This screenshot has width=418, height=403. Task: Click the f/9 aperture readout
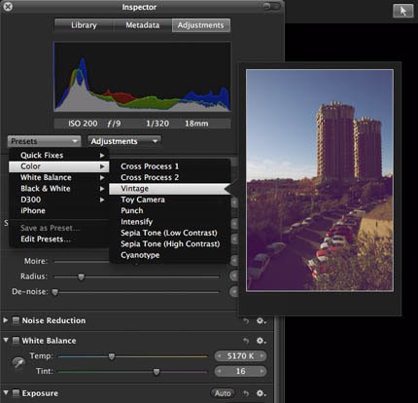[114, 124]
